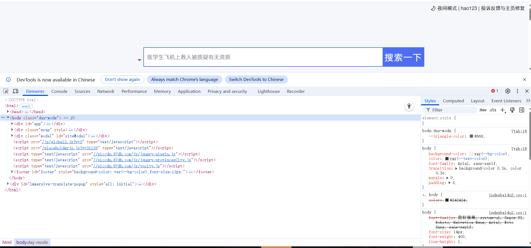Expand the head element node
This screenshot has width=531, height=248.
(8, 111)
